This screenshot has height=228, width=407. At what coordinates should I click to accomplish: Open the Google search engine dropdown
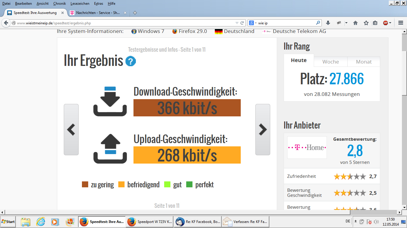tap(253, 23)
